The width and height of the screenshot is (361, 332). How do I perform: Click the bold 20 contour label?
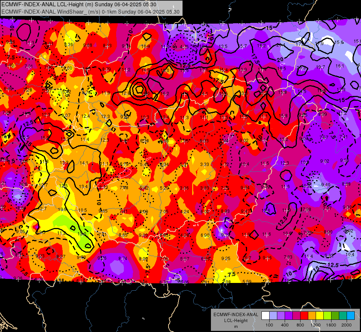pos(280,59)
